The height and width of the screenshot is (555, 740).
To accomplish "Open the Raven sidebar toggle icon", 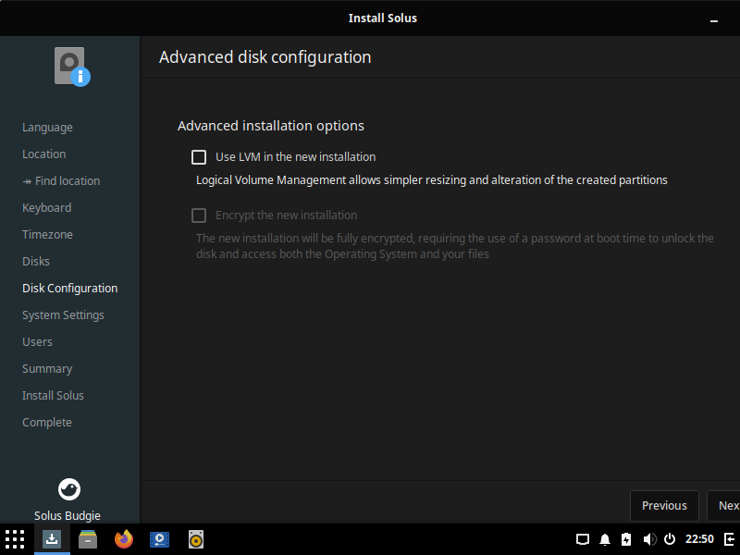I will point(729,539).
